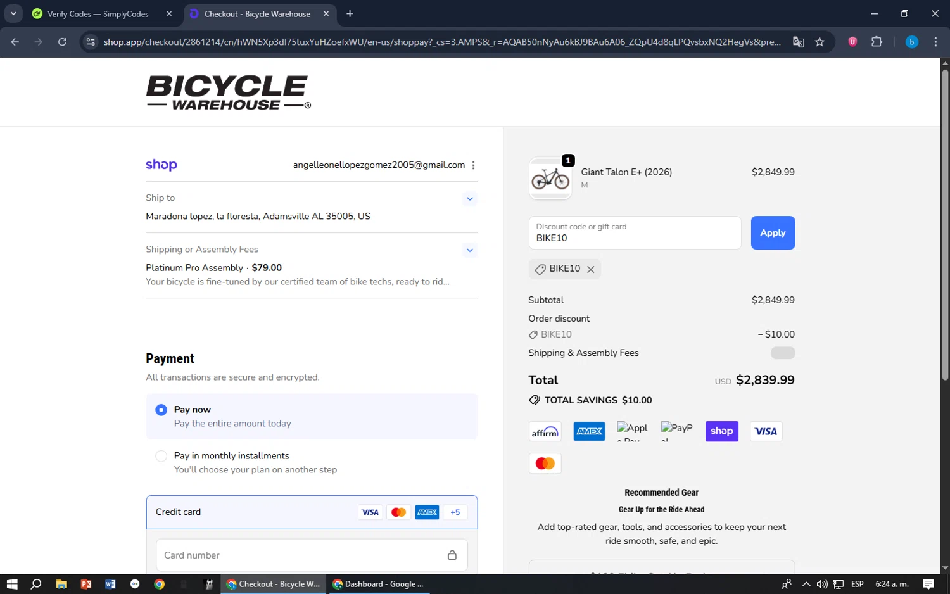Show hidden system tray icons
The height and width of the screenshot is (594, 950).
coord(806,584)
